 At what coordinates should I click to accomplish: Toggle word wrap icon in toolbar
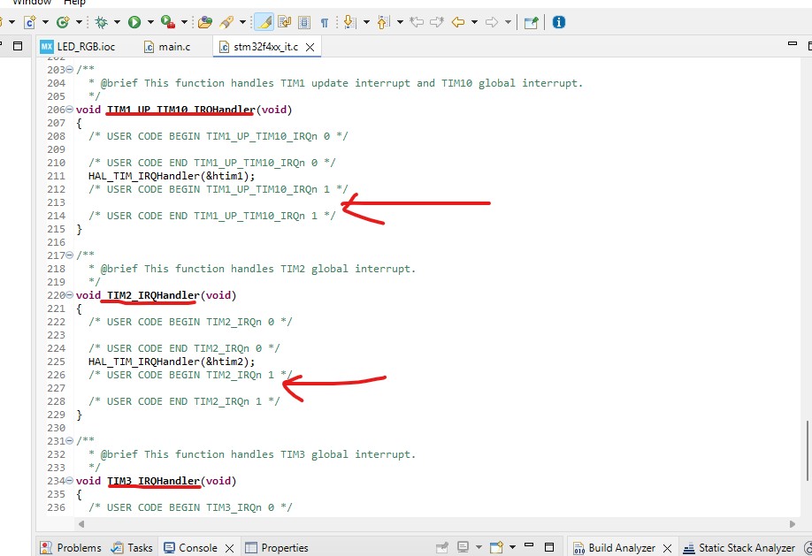(284, 22)
